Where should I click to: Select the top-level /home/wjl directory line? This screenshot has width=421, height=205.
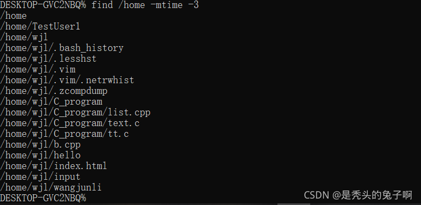pos(24,37)
